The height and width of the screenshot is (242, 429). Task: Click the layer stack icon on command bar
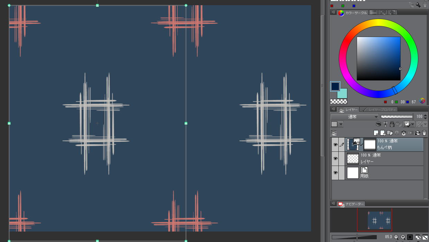[x=334, y=133]
